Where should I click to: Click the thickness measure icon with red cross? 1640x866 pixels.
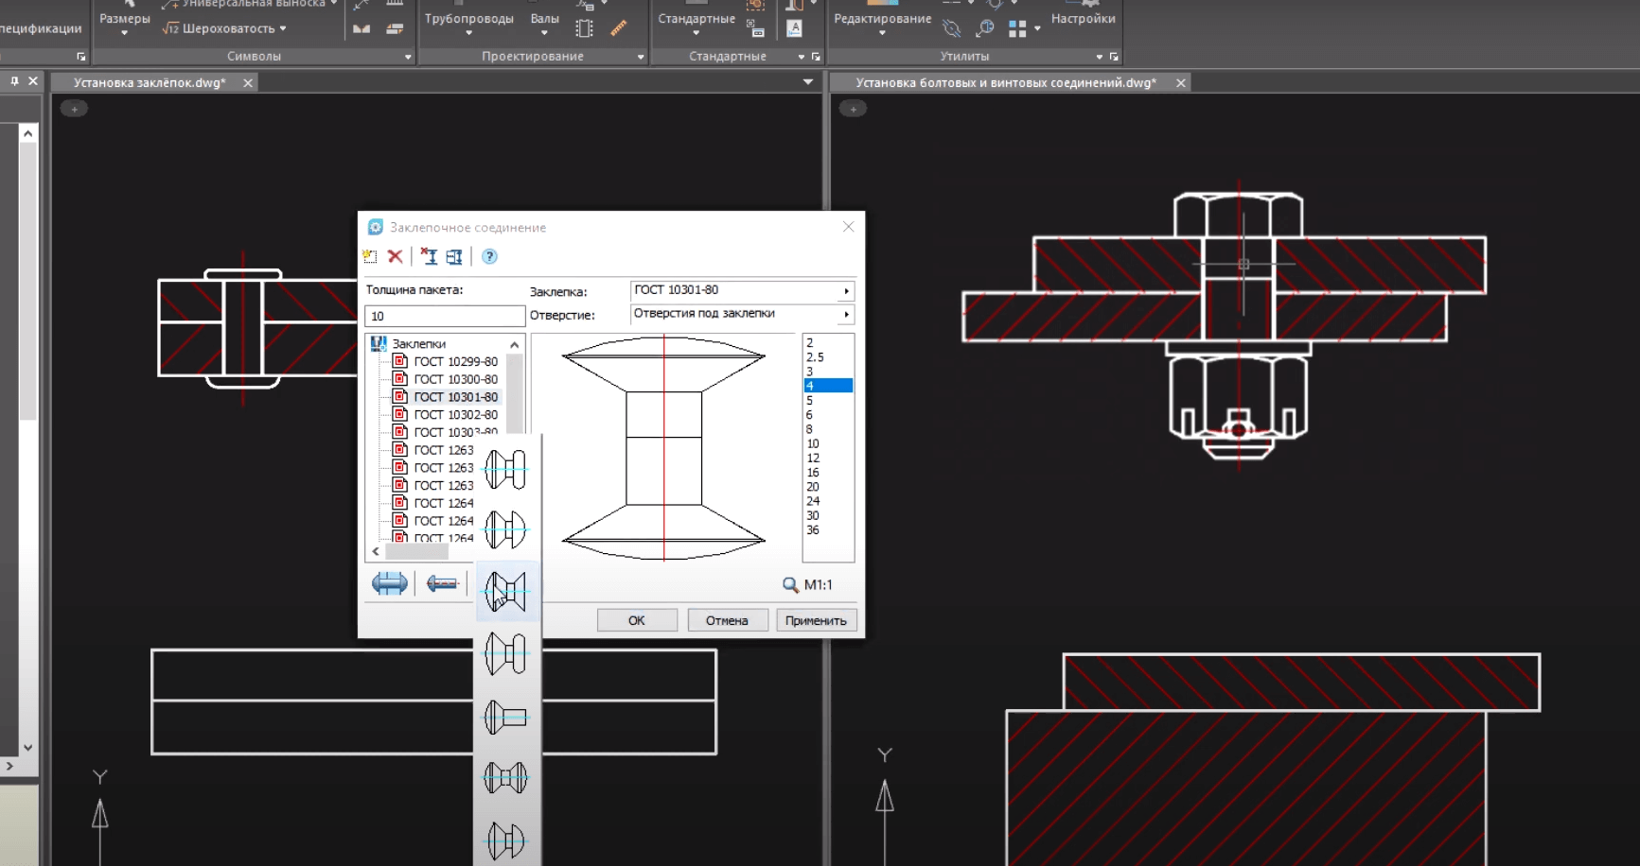pos(429,256)
